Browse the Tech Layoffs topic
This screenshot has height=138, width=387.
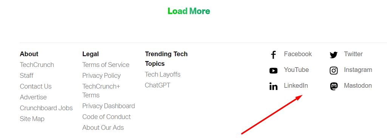click(x=163, y=74)
